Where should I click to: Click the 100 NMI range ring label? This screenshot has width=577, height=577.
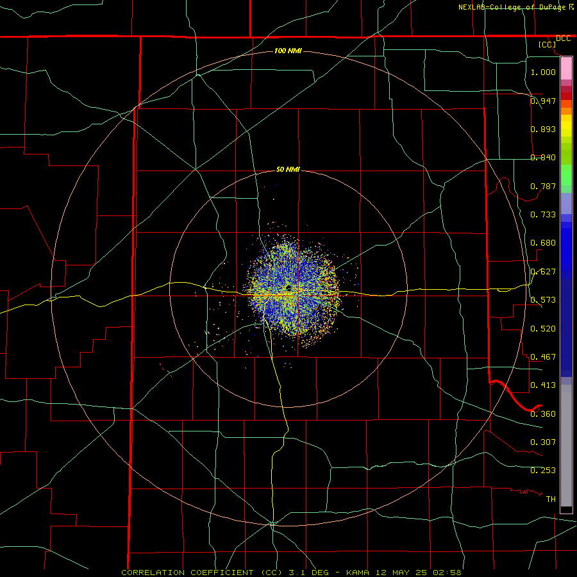click(x=288, y=51)
